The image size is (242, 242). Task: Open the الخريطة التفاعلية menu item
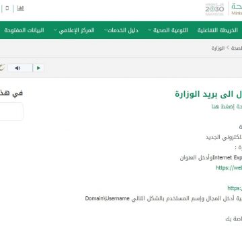point(218,30)
